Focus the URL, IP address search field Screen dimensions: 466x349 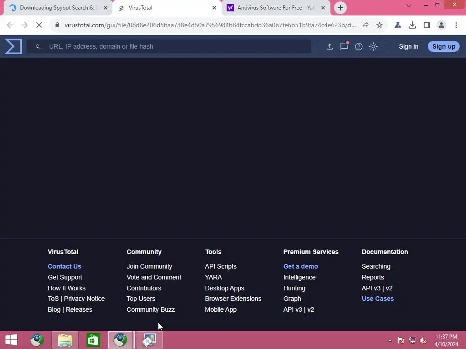[x=169, y=47]
